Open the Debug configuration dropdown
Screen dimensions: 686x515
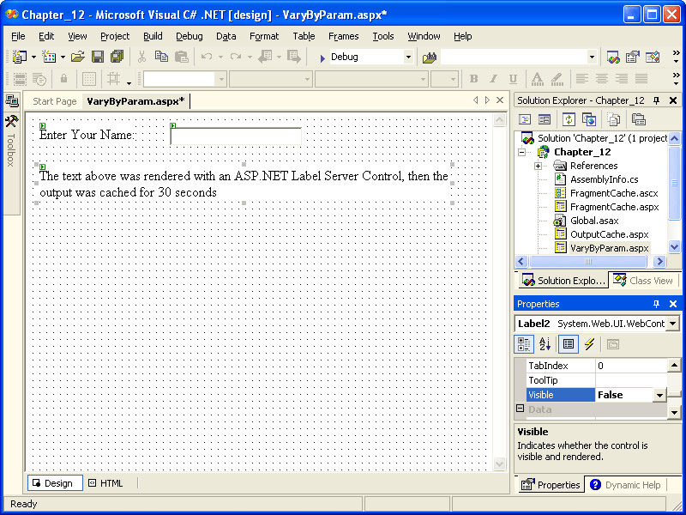click(x=408, y=58)
